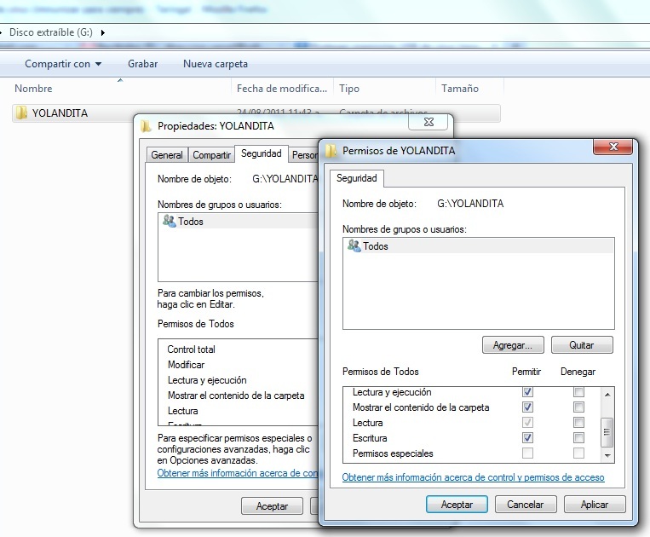
Task: Select Todos entry in Permisos user list
Action: [479, 245]
